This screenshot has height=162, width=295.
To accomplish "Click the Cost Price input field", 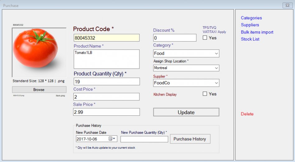I will [106, 97].
